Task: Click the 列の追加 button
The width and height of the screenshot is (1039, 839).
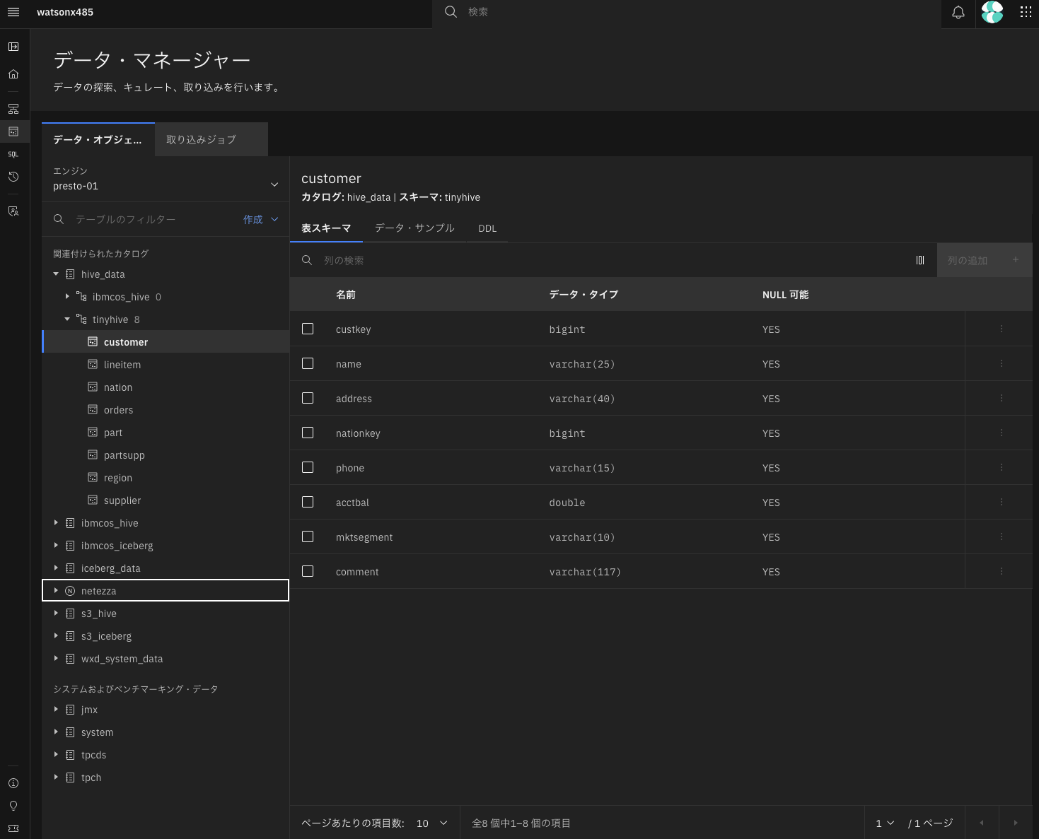Action: pos(985,259)
